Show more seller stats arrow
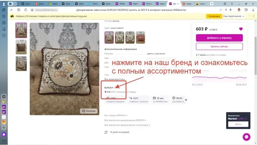Image resolution: width=257 pixels, height=145 pixels. coord(186,100)
